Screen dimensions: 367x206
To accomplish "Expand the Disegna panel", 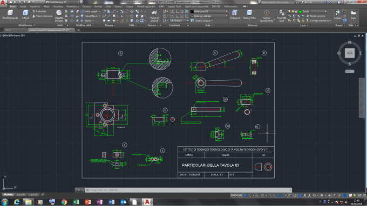I will [110, 25].
